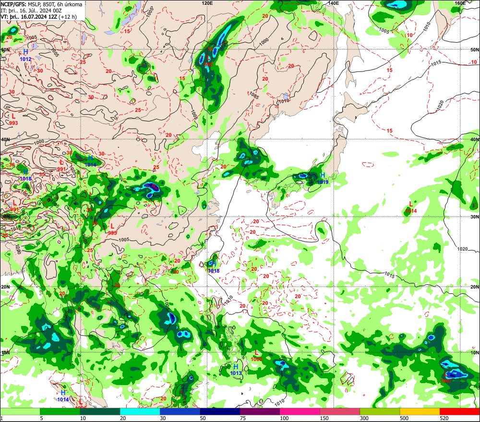This screenshot has width=480, height=422.
Task: Click legend scale value '300'
Action: (x=364, y=418)
